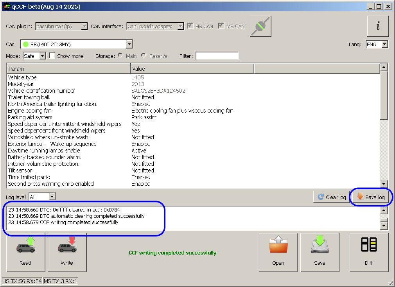Select the Model year row
The image size is (395, 287).
[194, 84]
